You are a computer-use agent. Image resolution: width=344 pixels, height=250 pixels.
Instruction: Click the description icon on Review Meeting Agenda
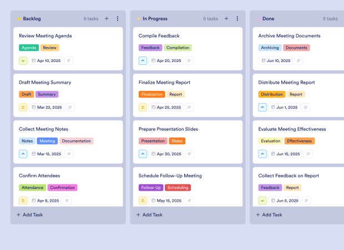point(69,61)
